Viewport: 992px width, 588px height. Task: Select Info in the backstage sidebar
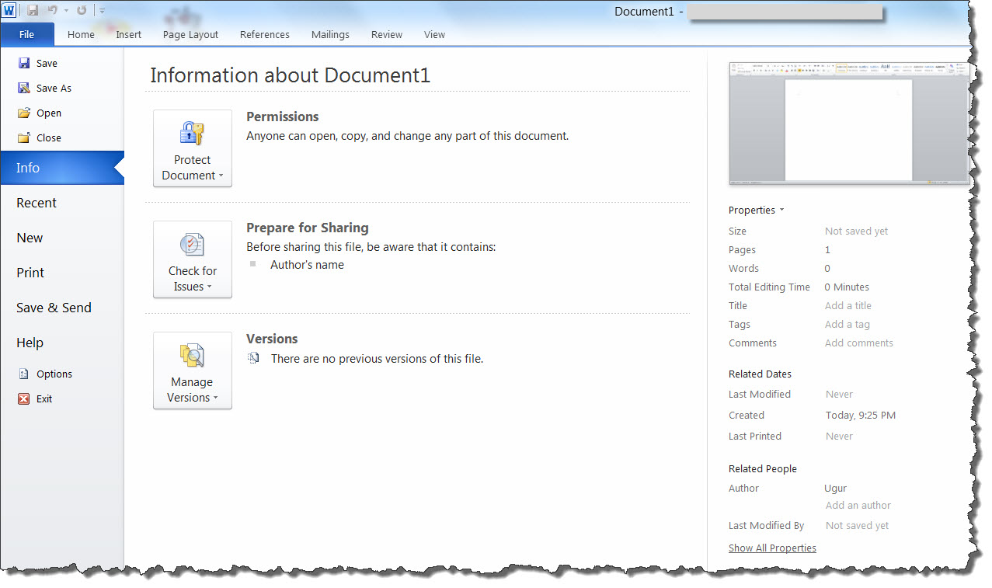[62, 168]
